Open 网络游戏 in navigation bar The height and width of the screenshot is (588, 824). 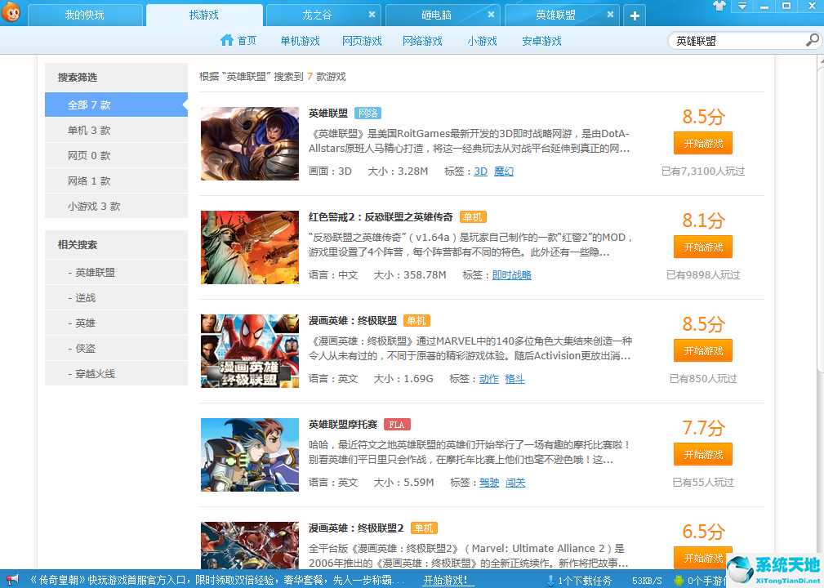point(422,41)
